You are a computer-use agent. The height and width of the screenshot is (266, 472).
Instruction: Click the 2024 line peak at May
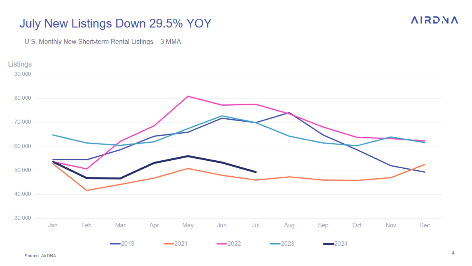(188, 156)
